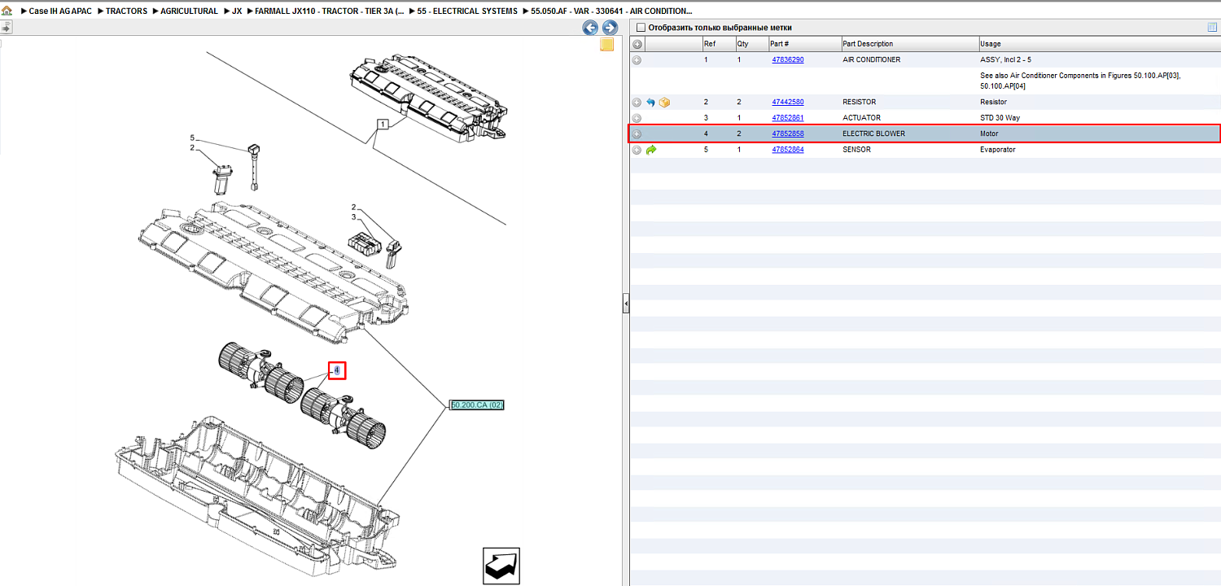Click the blue next figure arrow

click(610, 28)
